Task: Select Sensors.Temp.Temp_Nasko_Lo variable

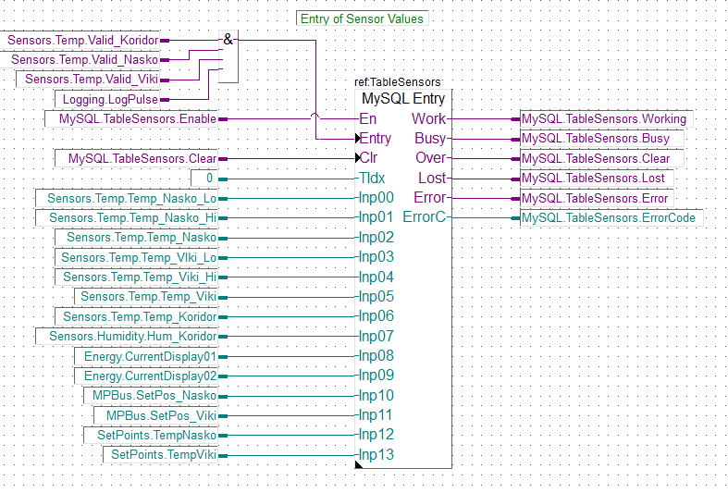Action: [128, 199]
